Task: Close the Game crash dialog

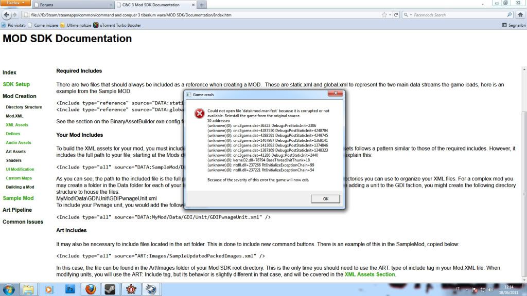Action: [336, 94]
